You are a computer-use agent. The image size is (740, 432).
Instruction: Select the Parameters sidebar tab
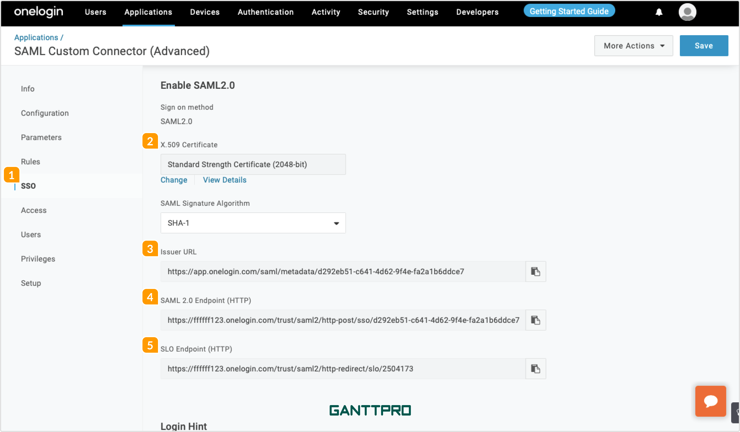(41, 137)
